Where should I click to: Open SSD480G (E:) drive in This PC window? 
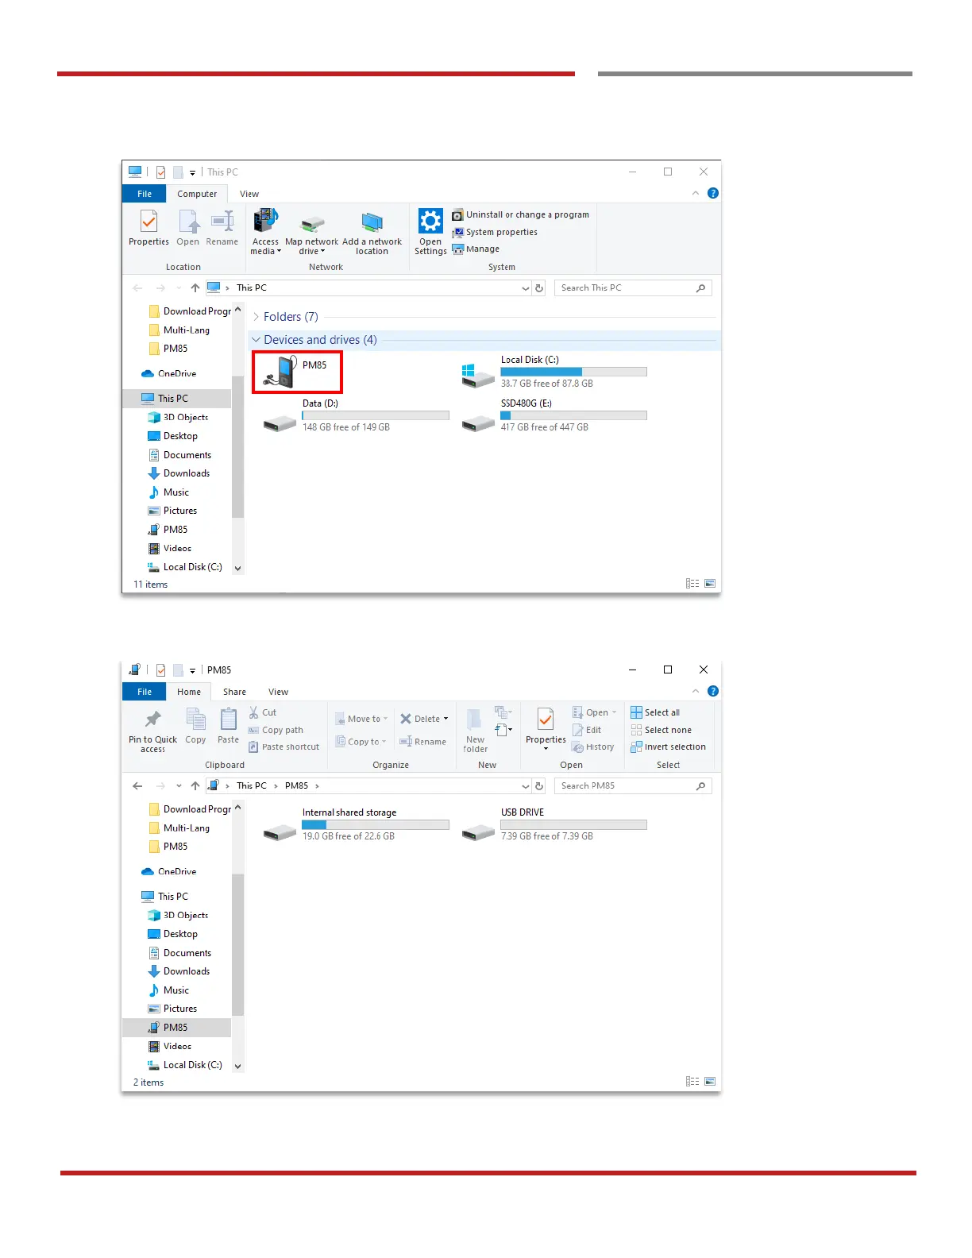(554, 415)
